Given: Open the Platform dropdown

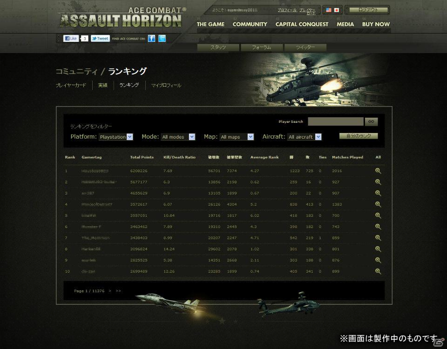Looking at the screenshot, I should (x=116, y=137).
